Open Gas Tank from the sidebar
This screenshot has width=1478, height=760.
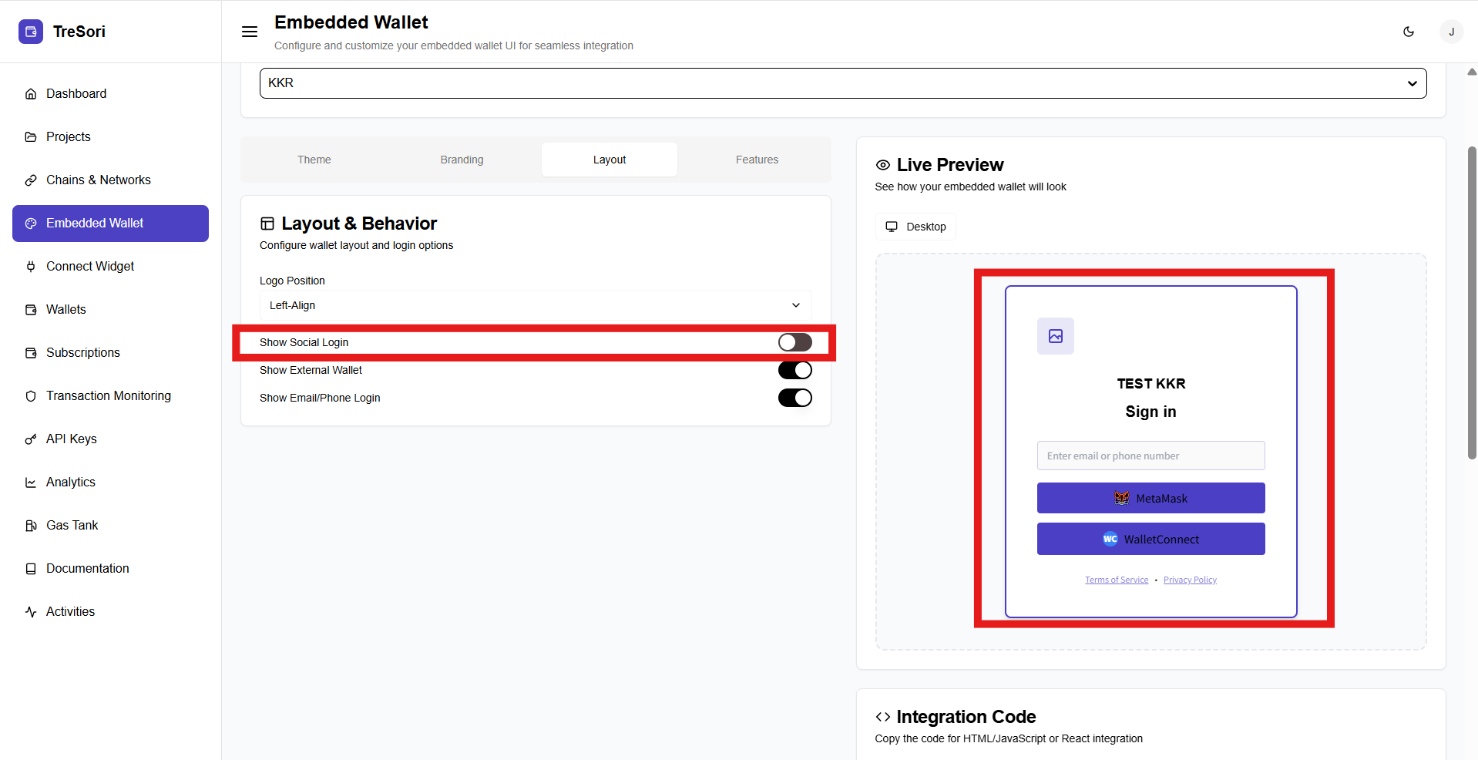[72, 525]
